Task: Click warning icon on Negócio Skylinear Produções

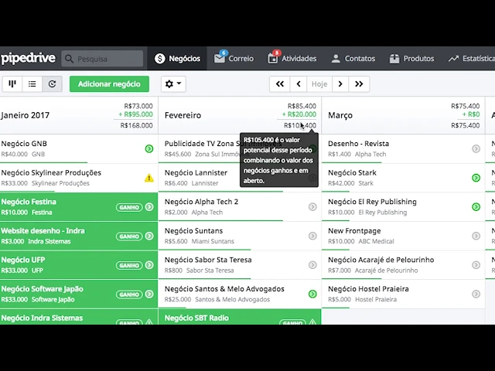Action: (149, 178)
